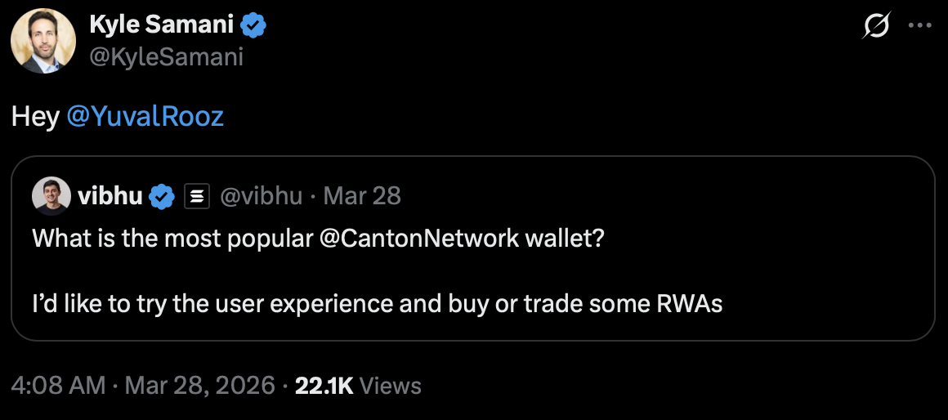Click the word "Hey" in the tweet

(x=35, y=117)
